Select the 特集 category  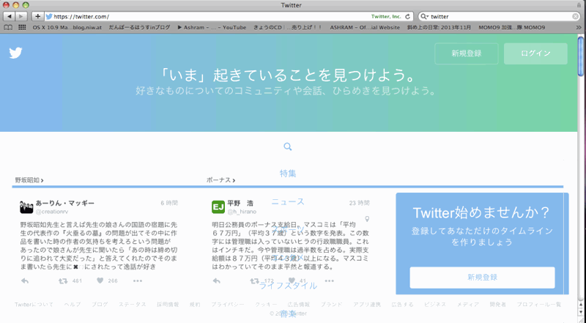pyautogui.click(x=288, y=174)
